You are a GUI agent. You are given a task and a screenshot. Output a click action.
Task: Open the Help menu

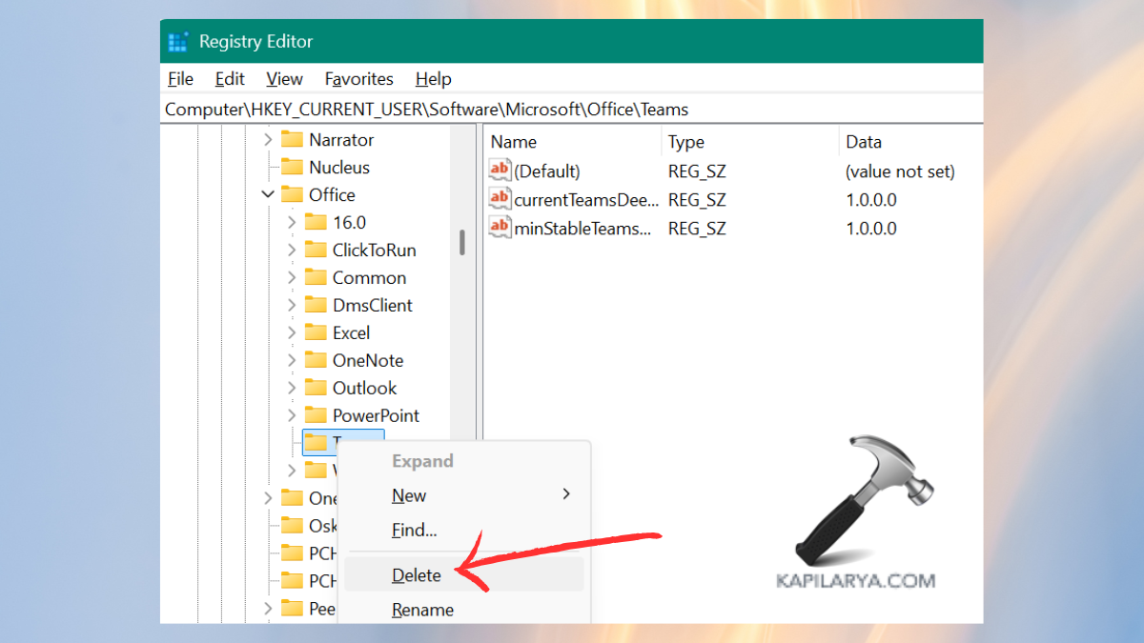(433, 79)
